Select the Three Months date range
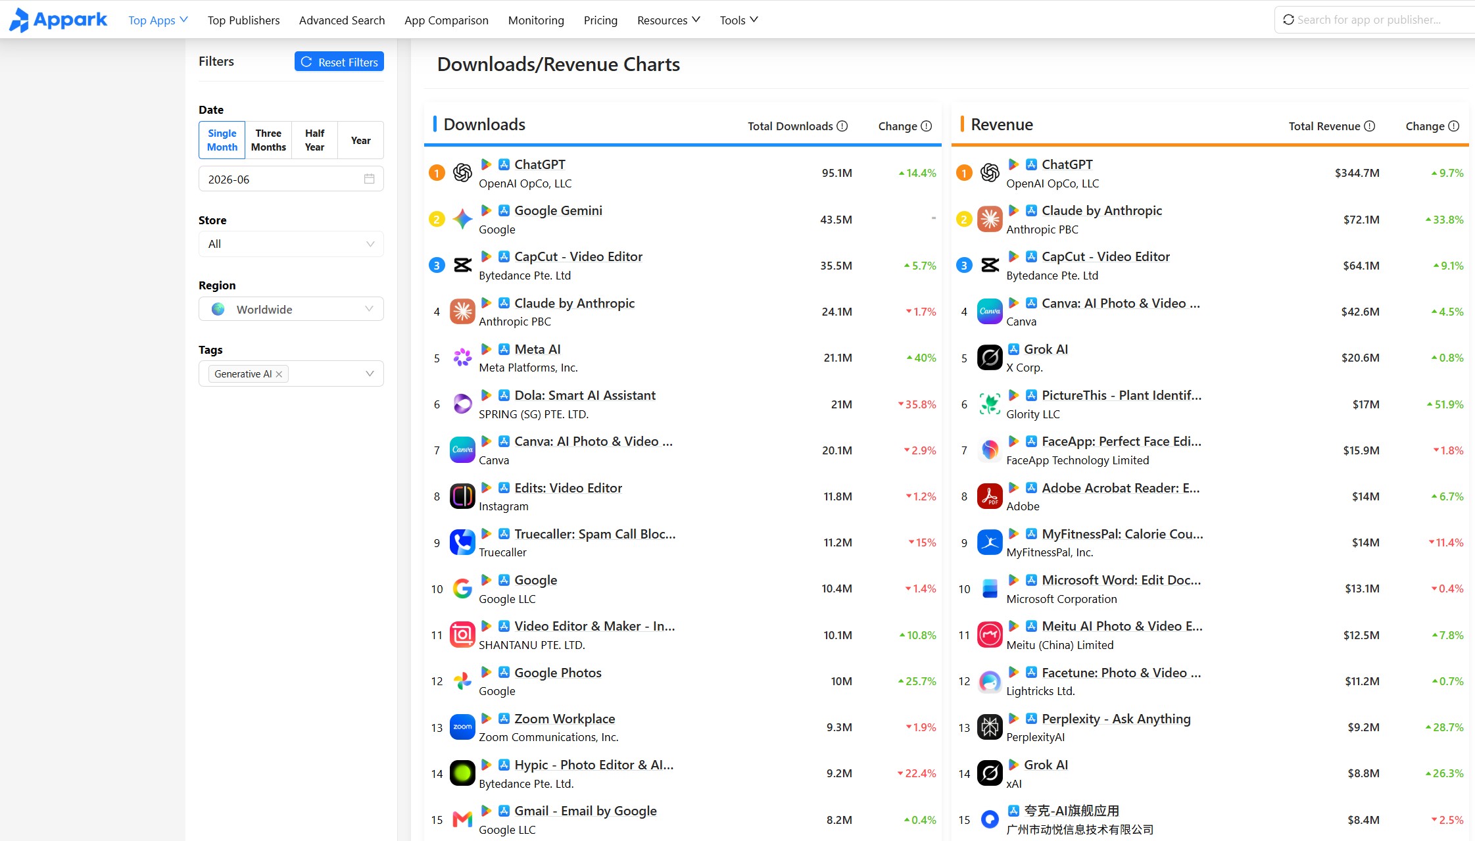Image resolution: width=1475 pixels, height=841 pixels. tap(268, 140)
